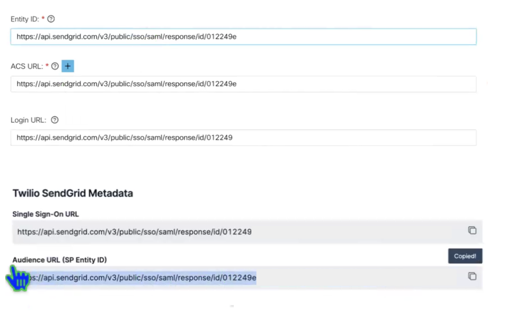Click the Single Sign-On URL label

(x=46, y=214)
